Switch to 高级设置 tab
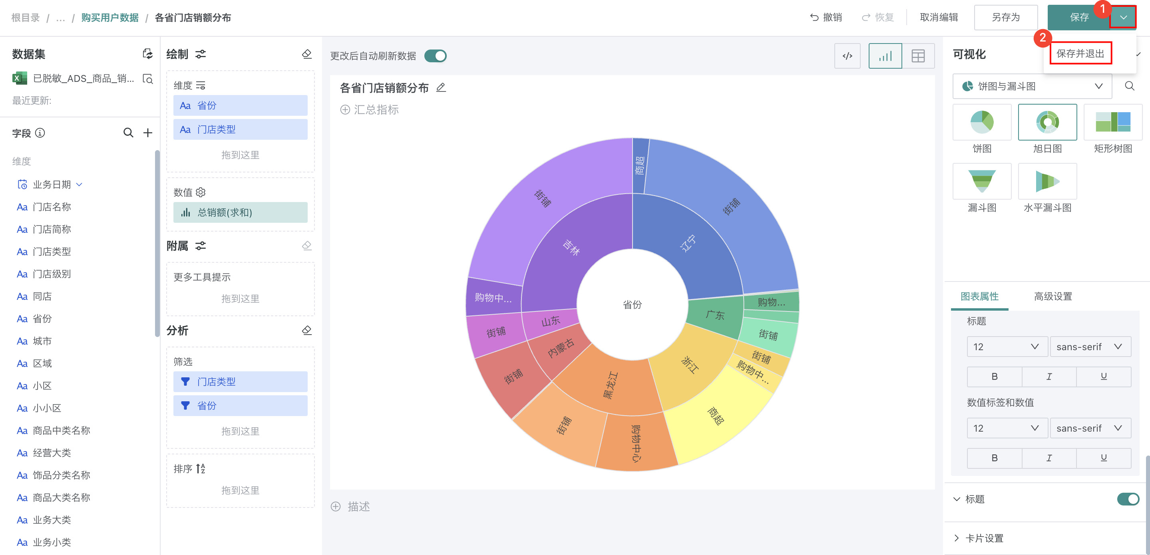This screenshot has width=1150, height=555. pos(1053,296)
